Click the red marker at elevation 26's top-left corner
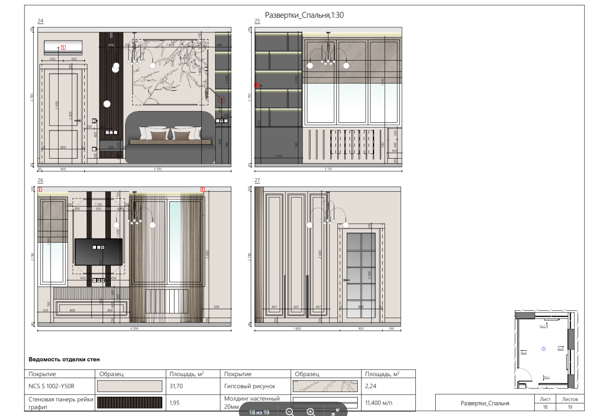This screenshot has height=416, width=589. [x=40, y=190]
